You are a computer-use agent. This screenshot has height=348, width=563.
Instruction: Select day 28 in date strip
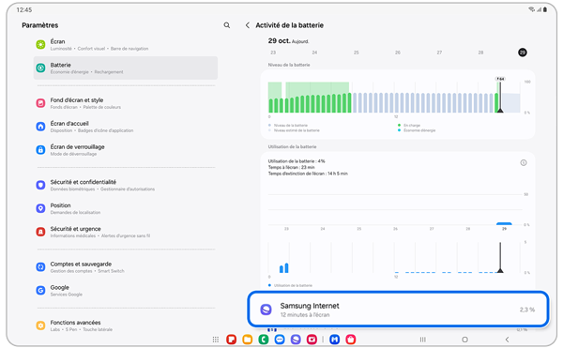coord(480,53)
